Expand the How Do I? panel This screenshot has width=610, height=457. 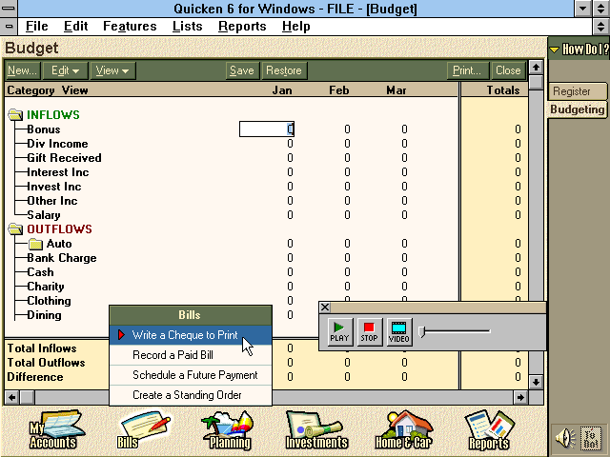pyautogui.click(x=579, y=50)
